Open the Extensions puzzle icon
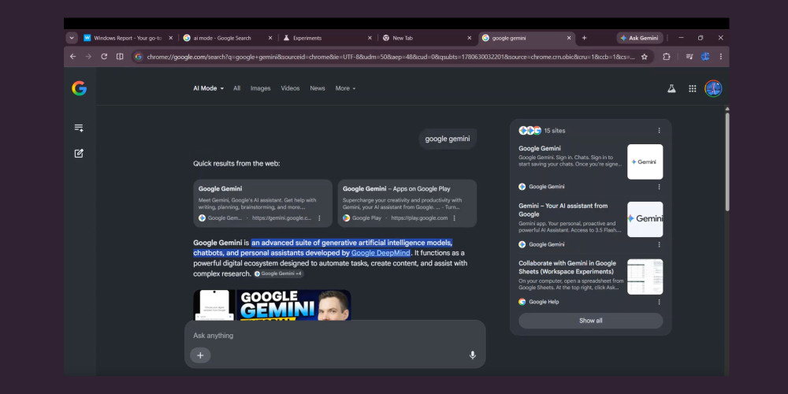The height and width of the screenshot is (394, 788). click(667, 57)
